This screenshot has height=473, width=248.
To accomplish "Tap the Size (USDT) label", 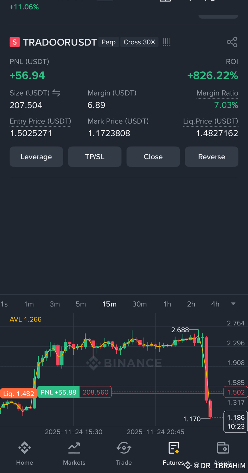I will point(30,93).
